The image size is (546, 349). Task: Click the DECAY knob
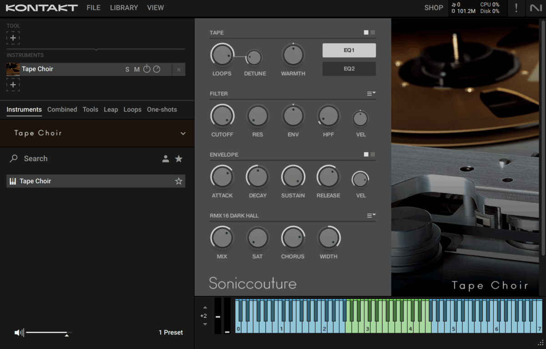[258, 177]
